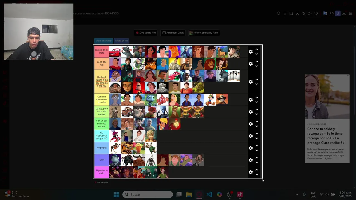Click the ESP LAA language indicator

point(313,194)
